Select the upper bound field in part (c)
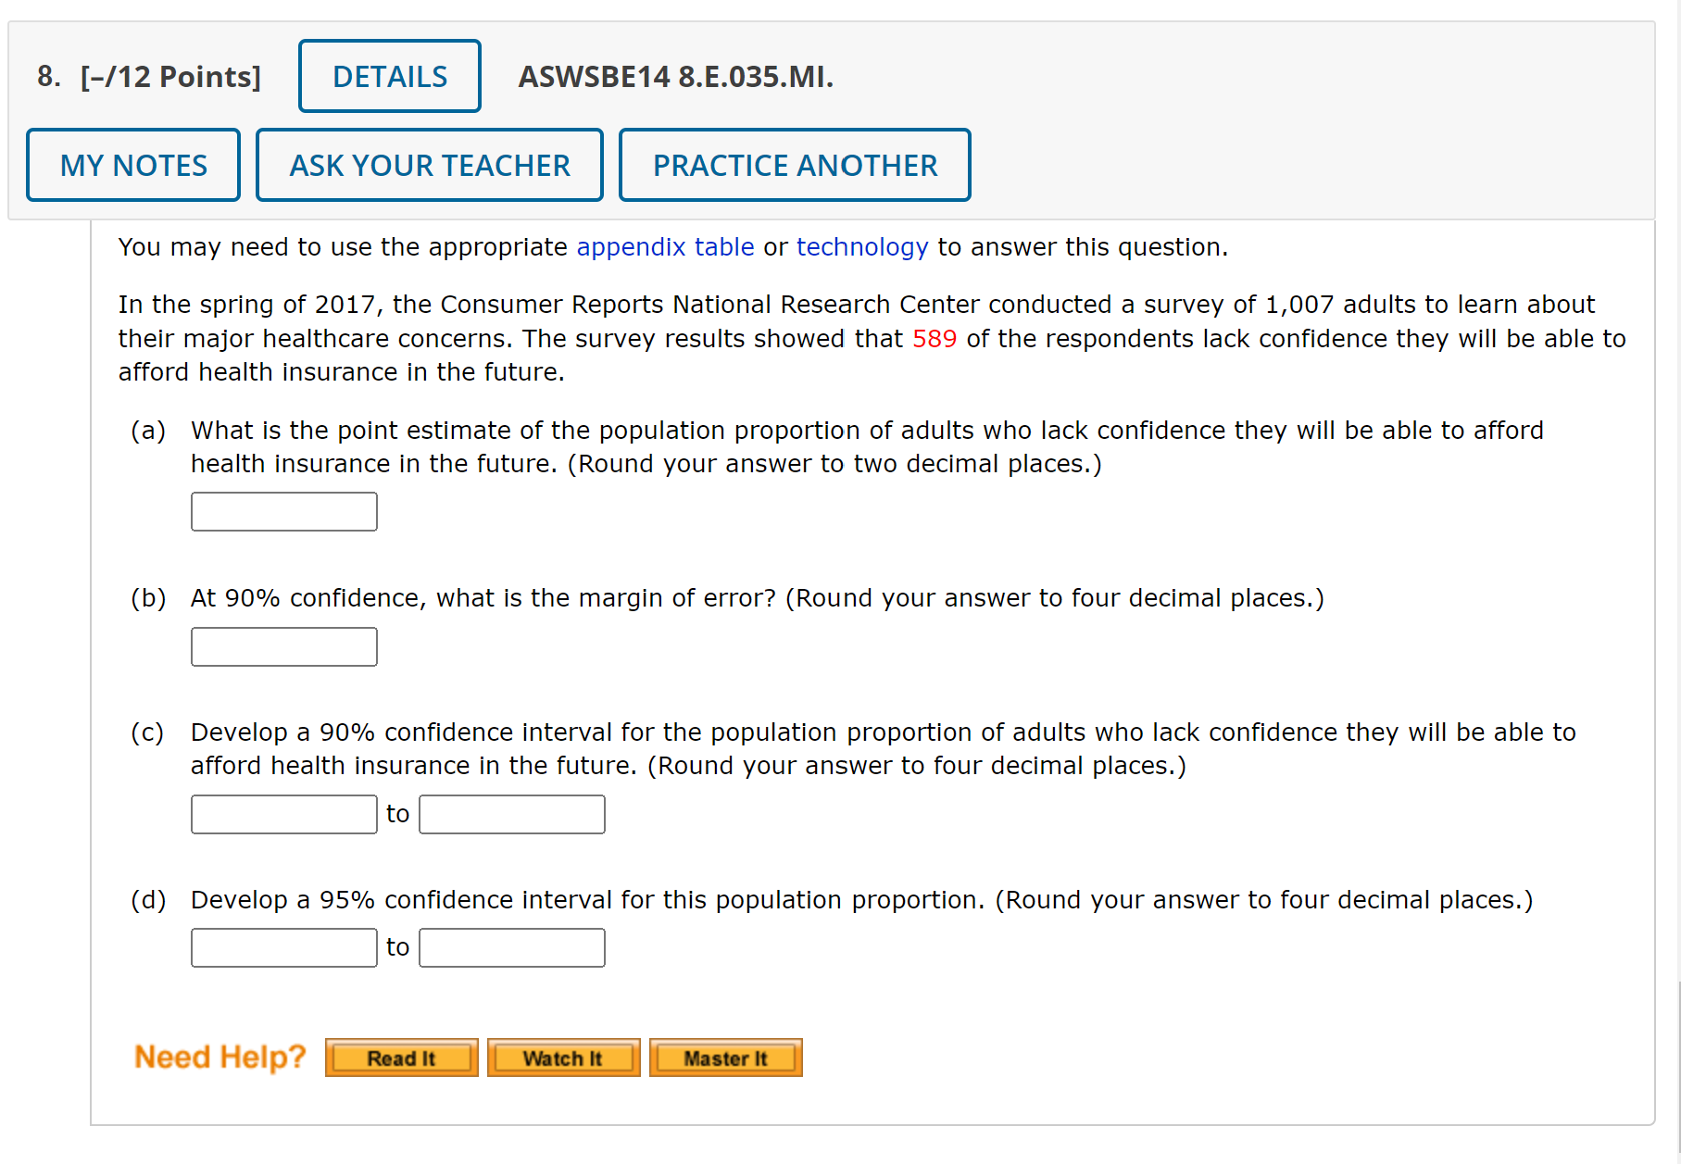 [x=511, y=813]
